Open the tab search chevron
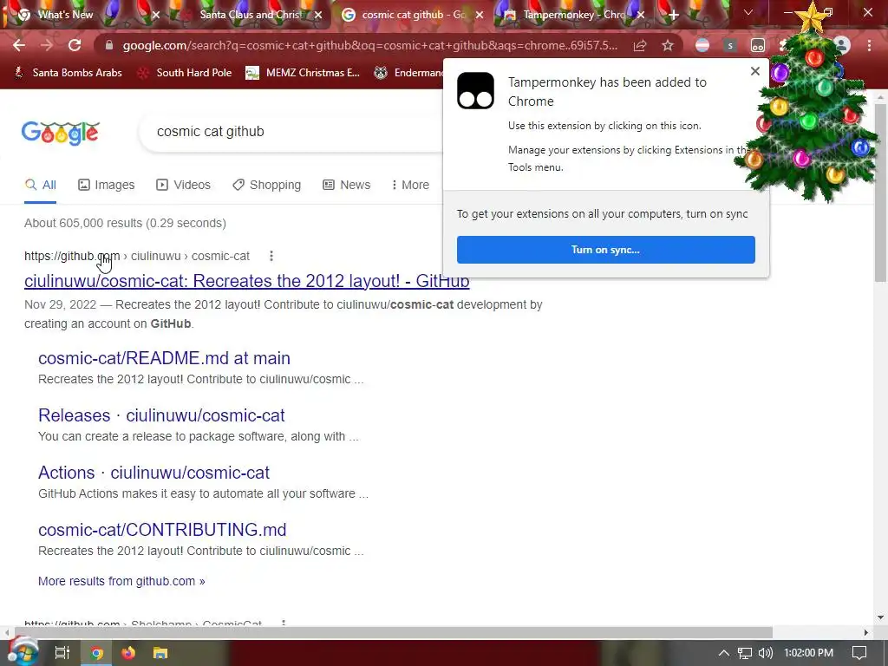The height and width of the screenshot is (666, 888). coord(748,12)
